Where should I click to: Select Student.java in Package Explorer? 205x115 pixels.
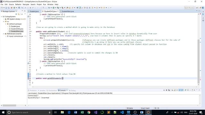coord(14,27)
